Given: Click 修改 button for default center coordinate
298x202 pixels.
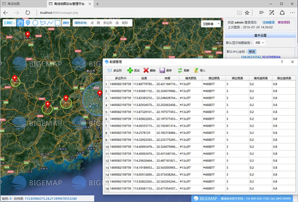Looking at the screenshot, I should point(252,51).
